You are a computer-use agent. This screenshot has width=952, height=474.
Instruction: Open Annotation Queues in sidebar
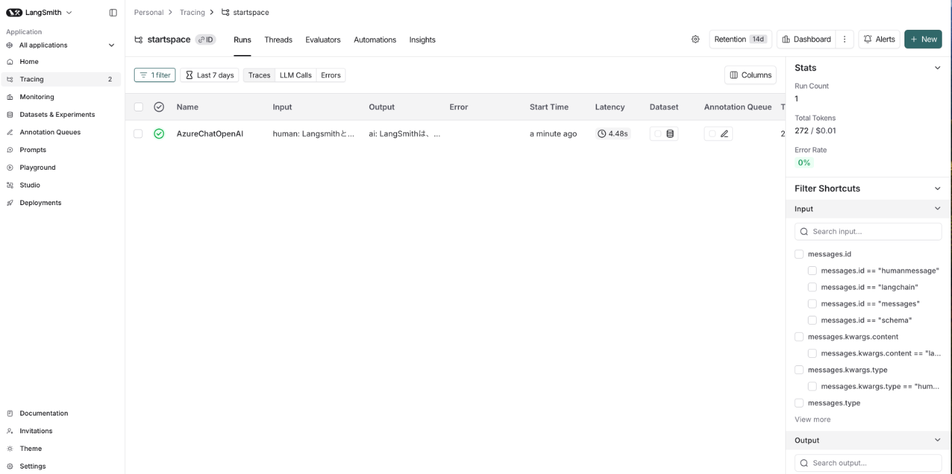[61, 132]
